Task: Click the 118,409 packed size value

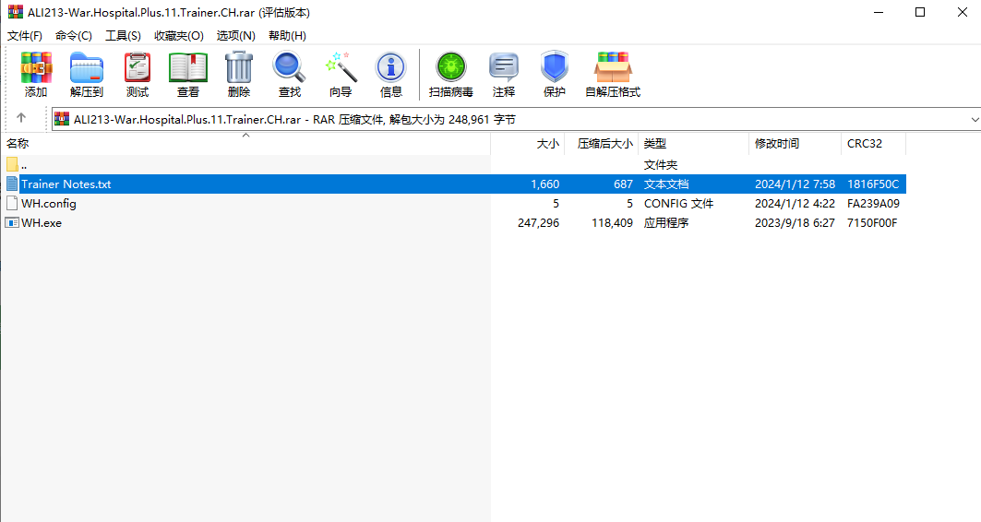Action: point(613,223)
